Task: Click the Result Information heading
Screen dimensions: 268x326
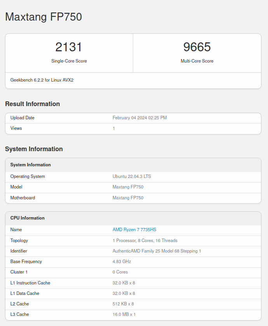Action: point(32,104)
